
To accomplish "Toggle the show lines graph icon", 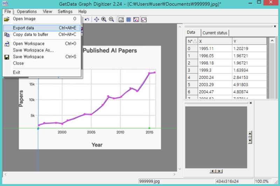I will click(x=144, y=20).
